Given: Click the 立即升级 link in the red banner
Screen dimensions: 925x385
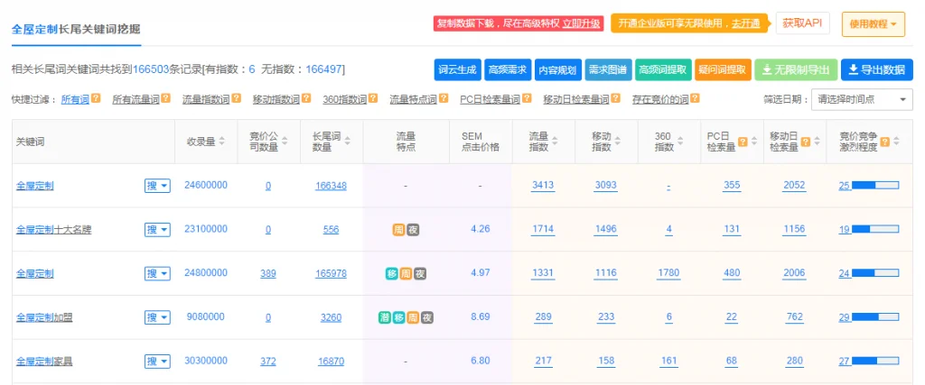Looking at the screenshot, I should pos(582,23).
